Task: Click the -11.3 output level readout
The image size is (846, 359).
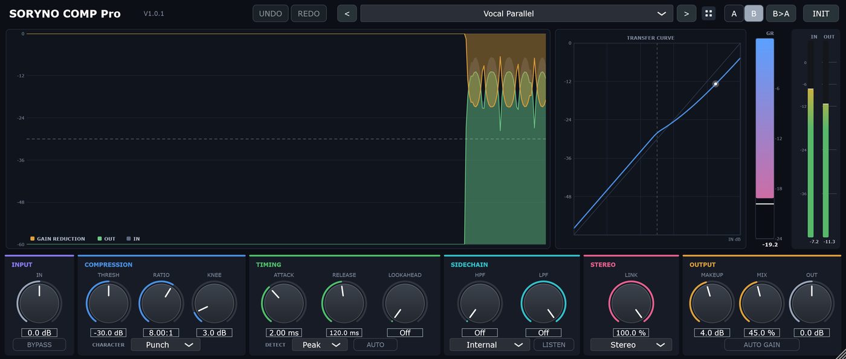Action: 829,241
